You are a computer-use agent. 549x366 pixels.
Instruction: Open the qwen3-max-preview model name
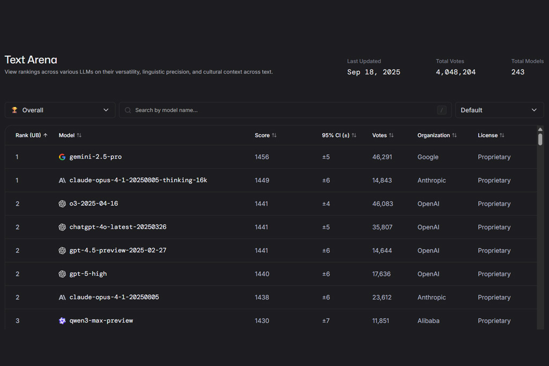[101, 320]
